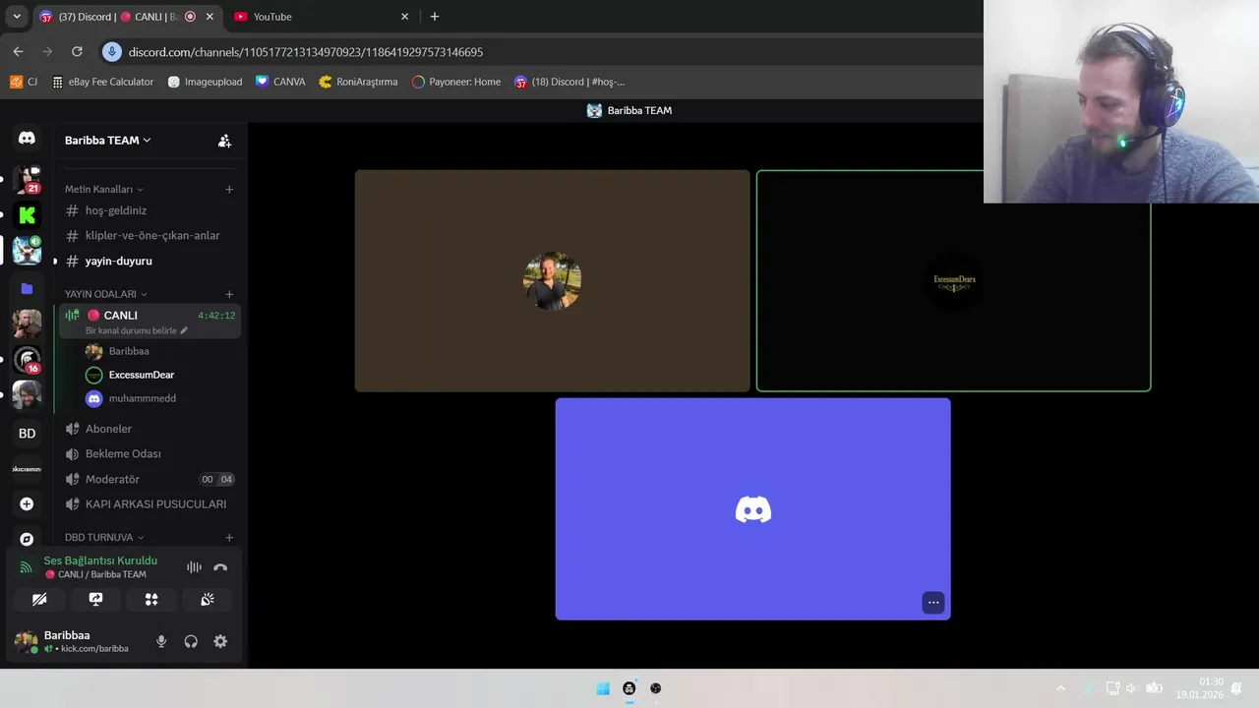Reload the browser page
The width and height of the screenshot is (1259, 708).
[x=77, y=51]
